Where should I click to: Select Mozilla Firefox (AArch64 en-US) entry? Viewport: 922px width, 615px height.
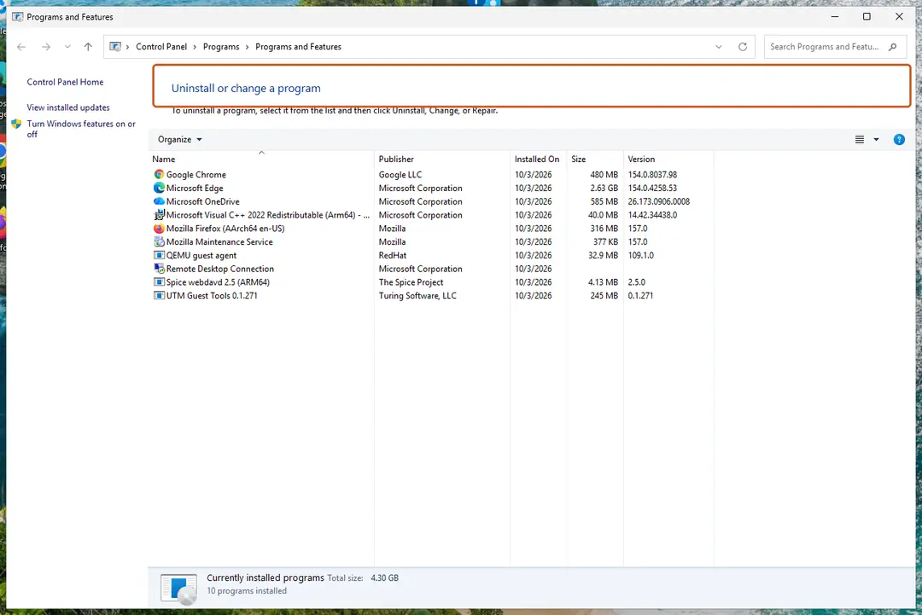(225, 229)
